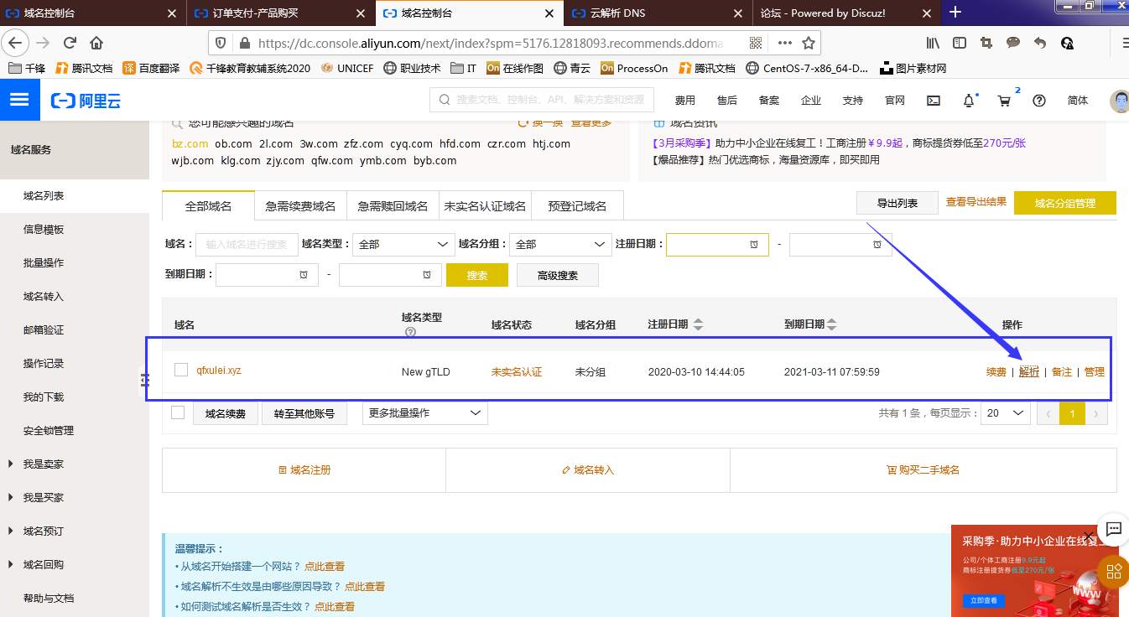
Task: Open the 到期日期 start date field
Action: 267,275
